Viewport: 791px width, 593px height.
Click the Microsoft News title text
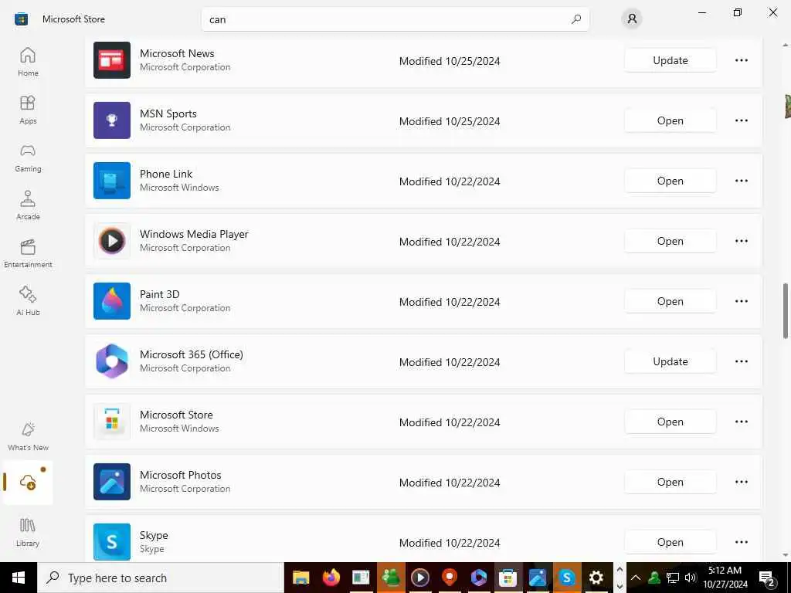pyautogui.click(x=177, y=53)
